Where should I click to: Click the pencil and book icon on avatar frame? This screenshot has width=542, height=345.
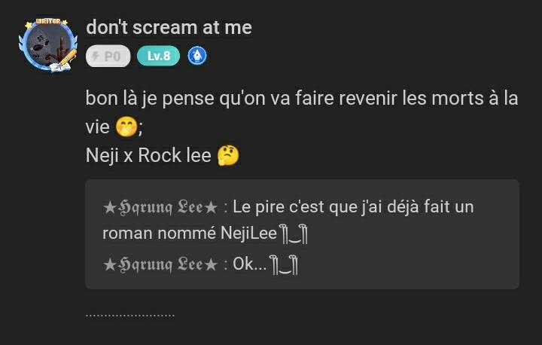[x=65, y=60]
